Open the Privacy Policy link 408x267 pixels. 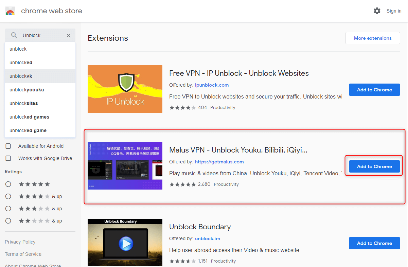click(x=20, y=242)
